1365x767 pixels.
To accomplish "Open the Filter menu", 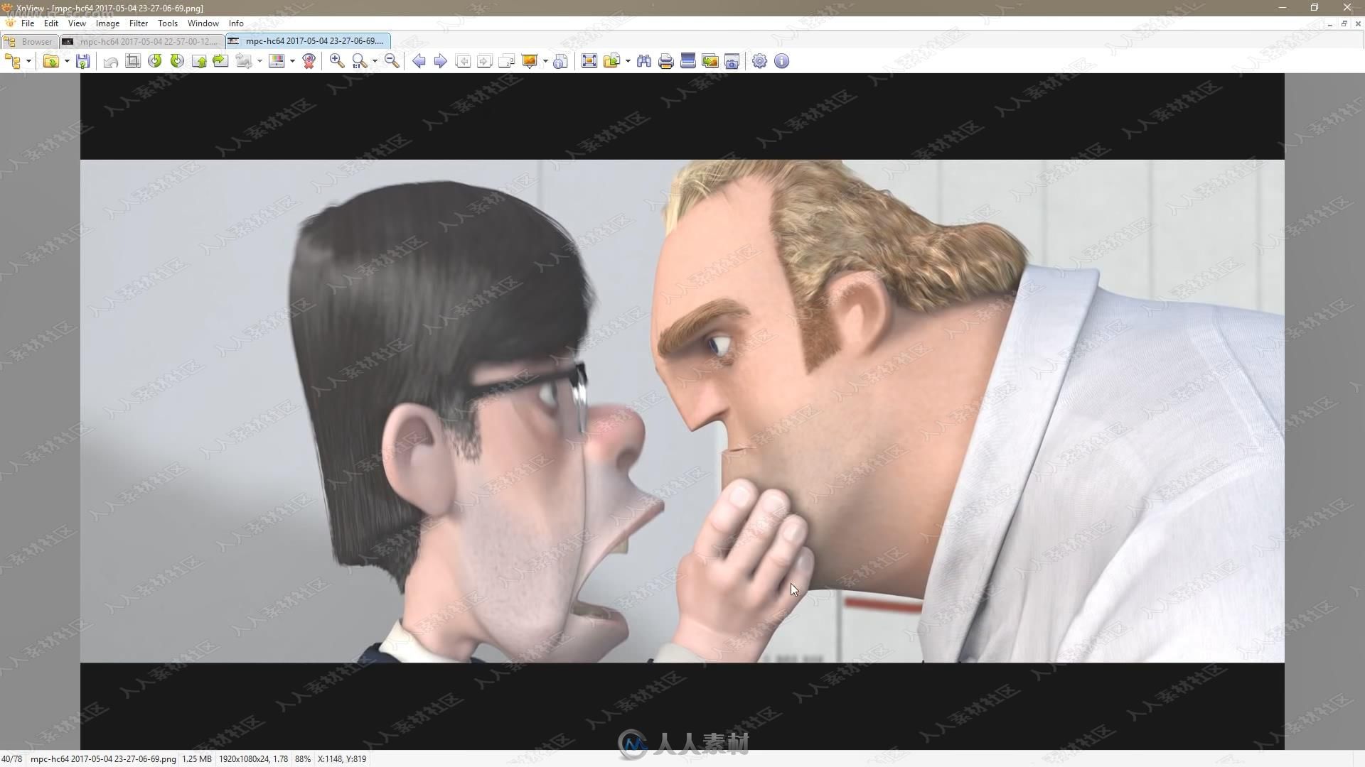I will click(139, 23).
